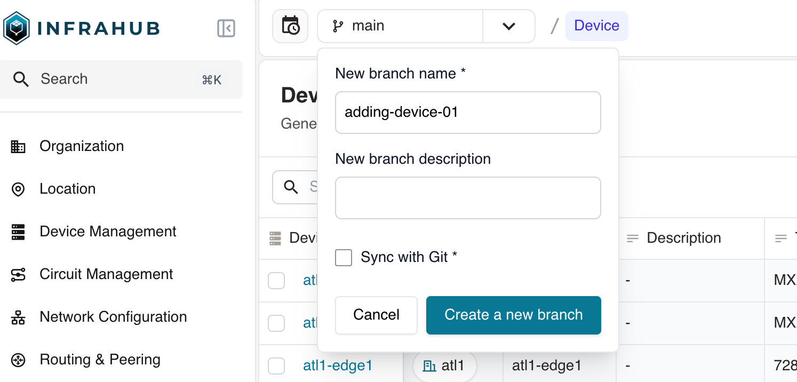This screenshot has width=797, height=382.
Task: Cancel the new branch dialog
Action: tap(376, 315)
